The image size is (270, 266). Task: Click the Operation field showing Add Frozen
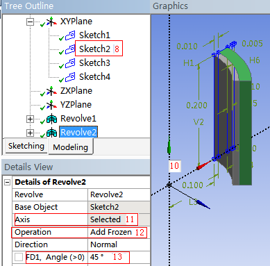click(x=119, y=232)
